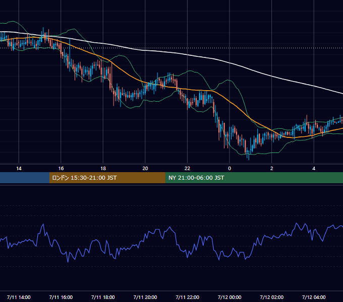This screenshot has height=302, width=343.
Task: Click the London 15:30-21:00 JST session bar
Action: 107,178
